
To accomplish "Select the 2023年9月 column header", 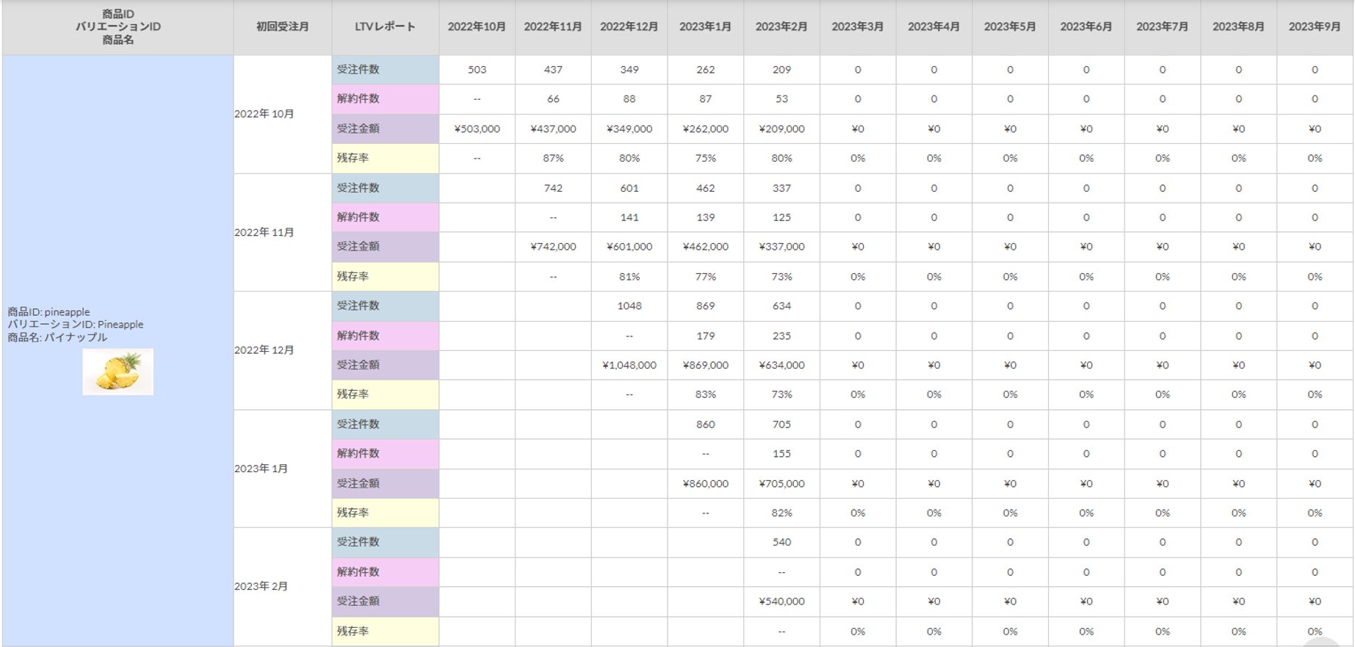I will (x=1315, y=27).
